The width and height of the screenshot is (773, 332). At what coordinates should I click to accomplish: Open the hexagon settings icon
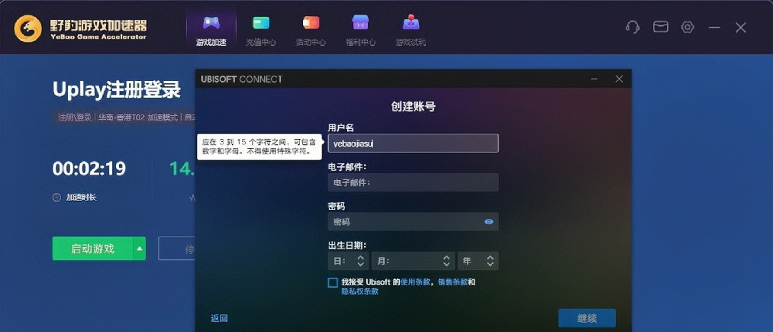688,27
